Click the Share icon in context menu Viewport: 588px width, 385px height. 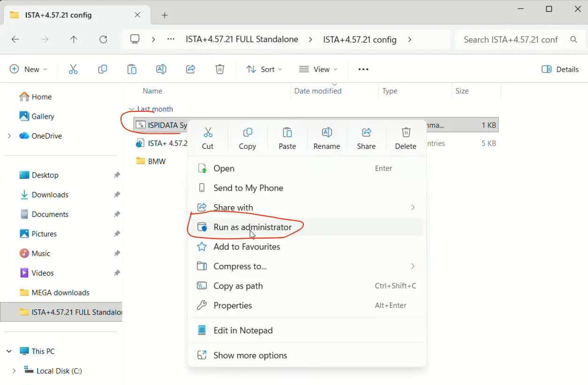coord(366,132)
